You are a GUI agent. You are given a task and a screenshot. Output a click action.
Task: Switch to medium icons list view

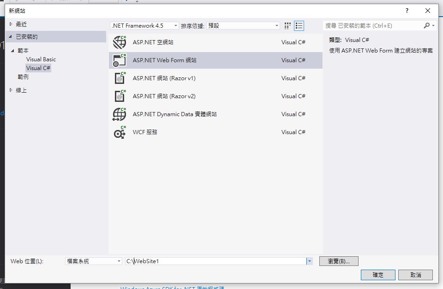299,26
